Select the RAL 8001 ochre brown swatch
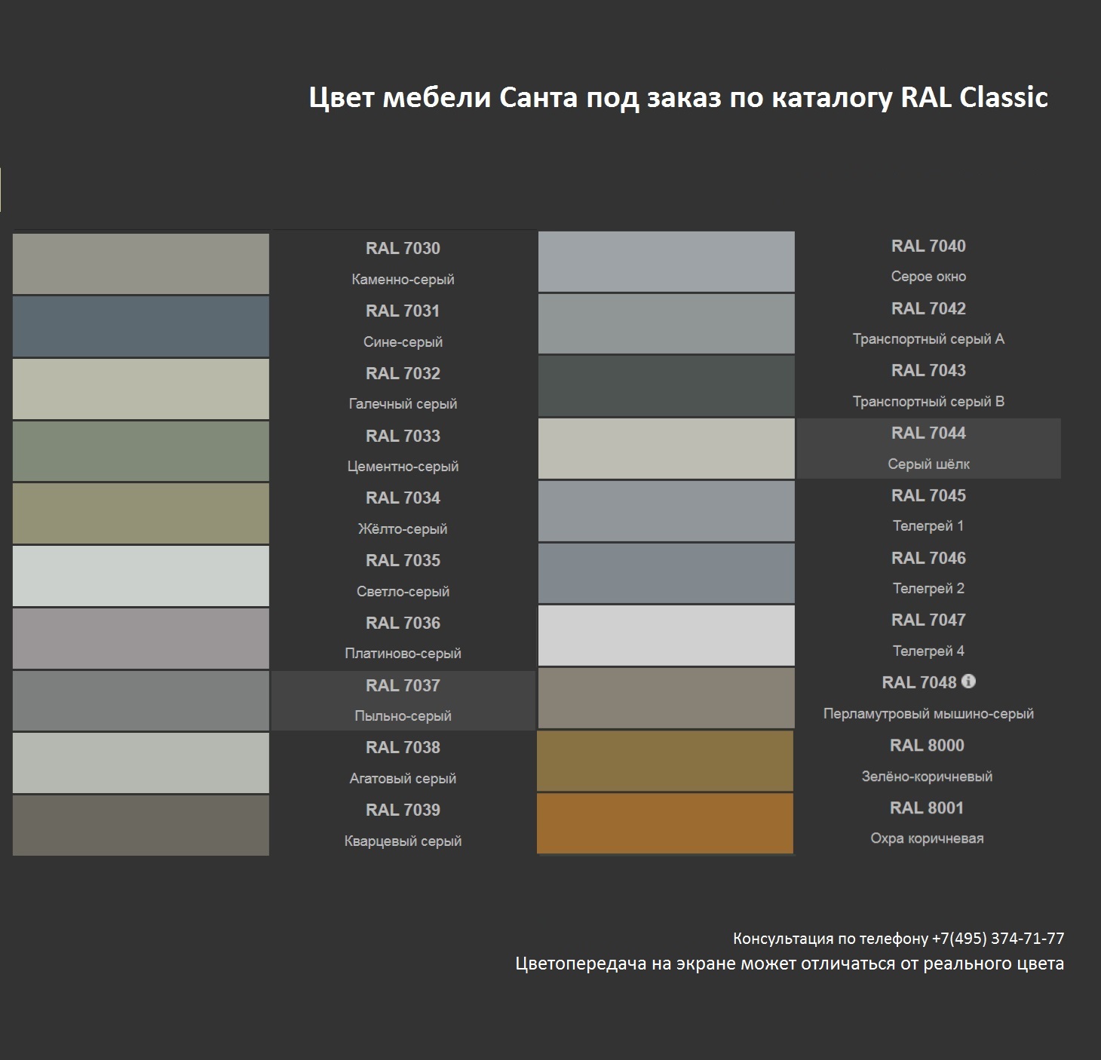Image resolution: width=1101 pixels, height=1060 pixels. click(x=665, y=823)
